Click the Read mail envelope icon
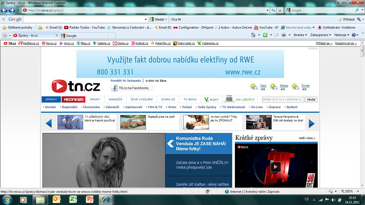 276,35
